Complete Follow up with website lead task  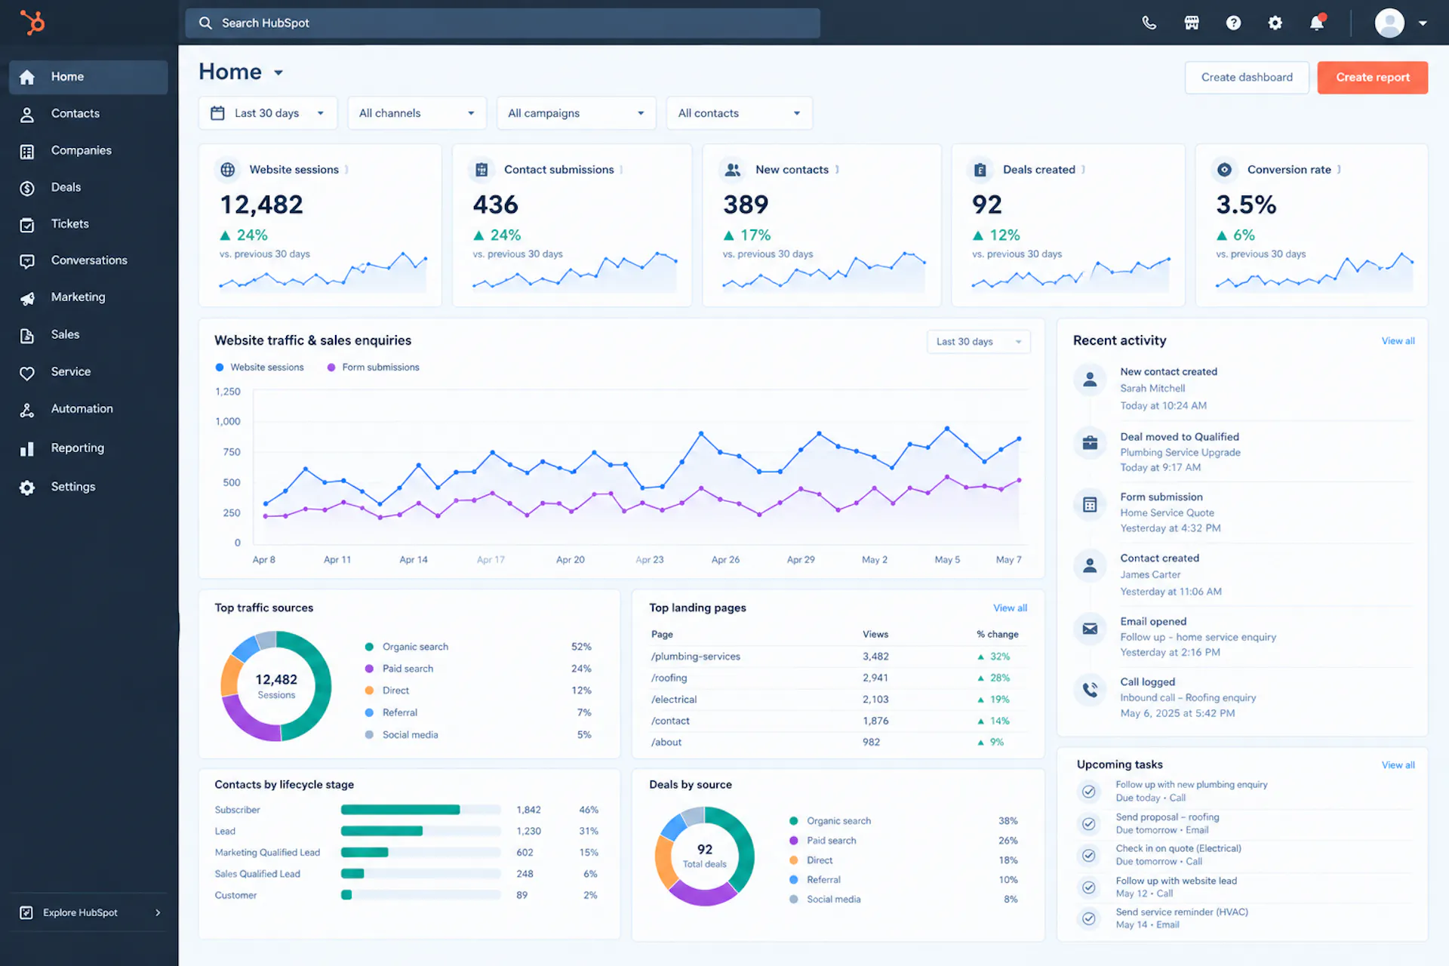(1088, 888)
